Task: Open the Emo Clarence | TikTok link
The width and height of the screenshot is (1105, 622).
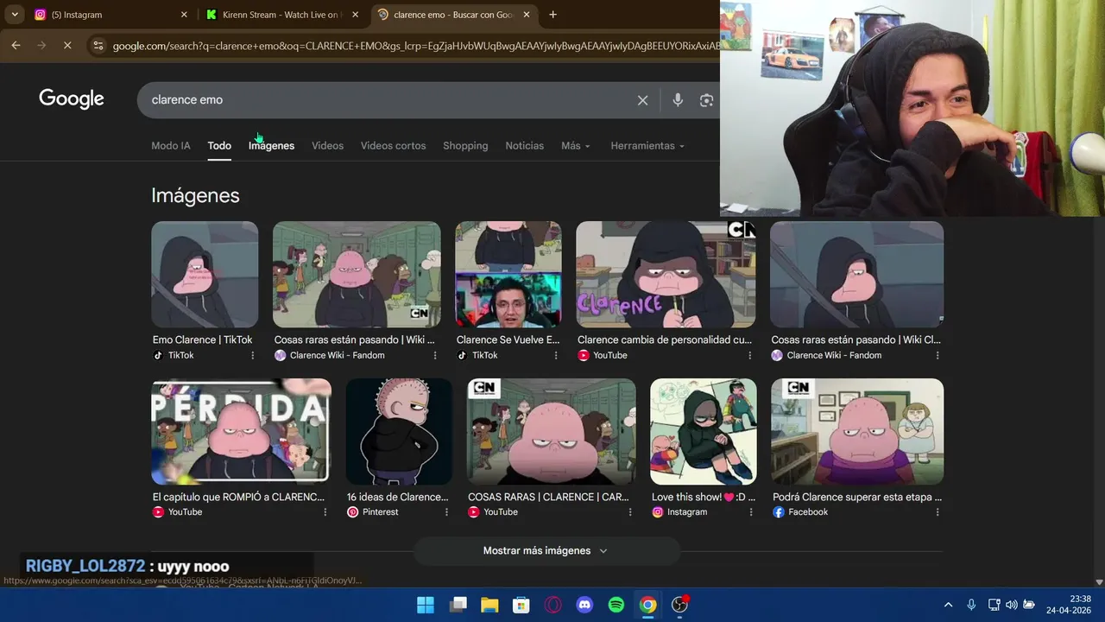Action: [x=202, y=340]
